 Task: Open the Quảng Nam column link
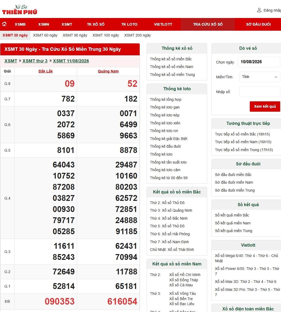[108, 71]
